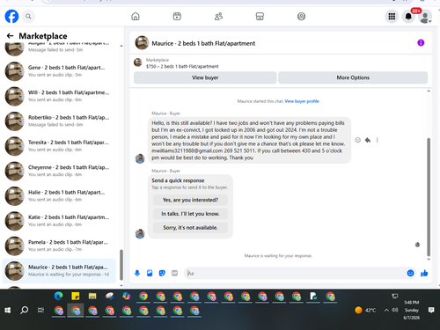
Task: Open the Windows notification center
Action: pos(431,310)
